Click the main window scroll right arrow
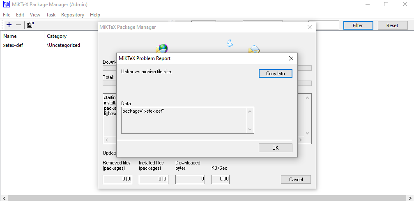The image size is (414, 201). [x=410, y=199]
